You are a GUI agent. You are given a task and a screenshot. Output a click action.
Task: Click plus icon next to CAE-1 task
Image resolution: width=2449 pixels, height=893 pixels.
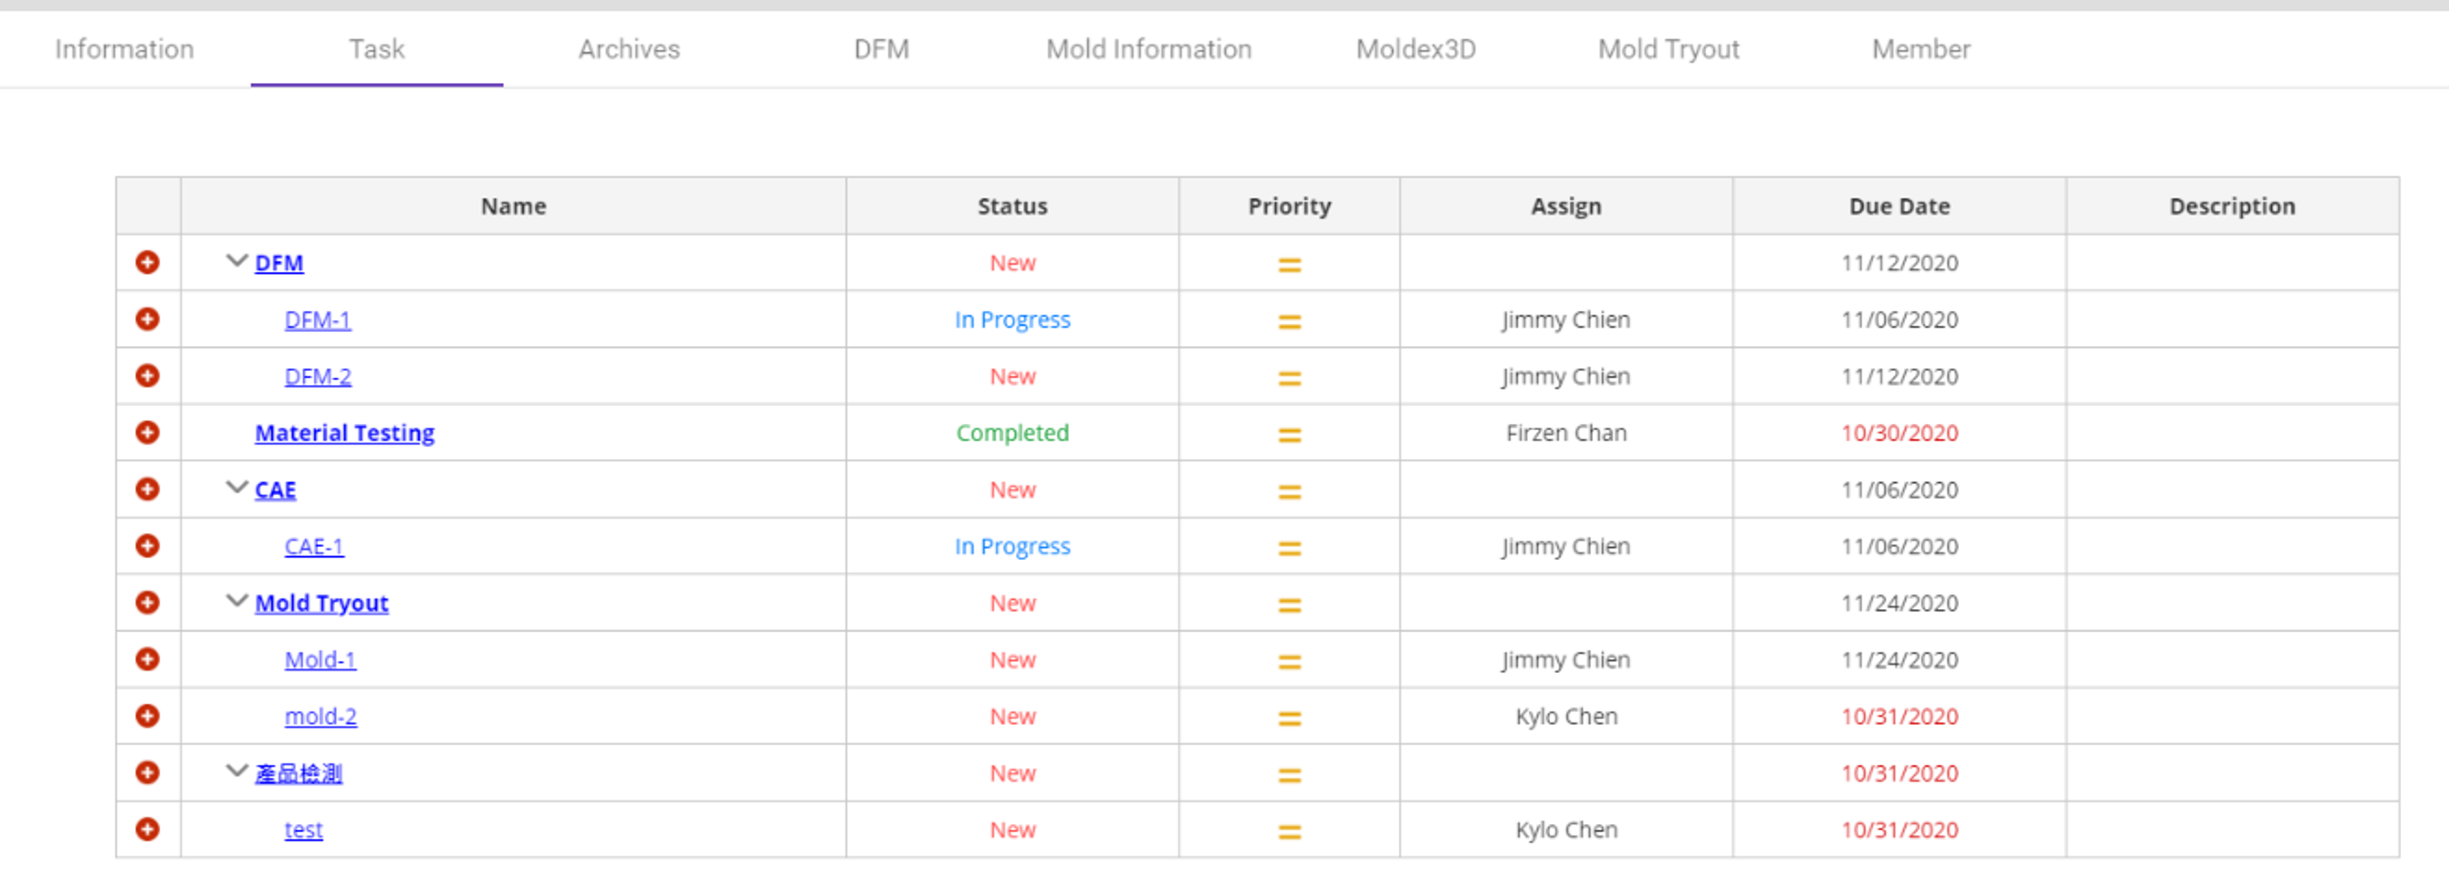click(x=147, y=546)
